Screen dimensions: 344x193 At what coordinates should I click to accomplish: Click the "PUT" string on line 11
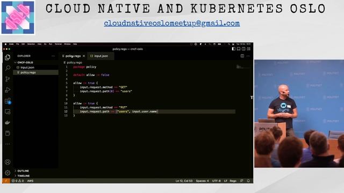click(123, 108)
